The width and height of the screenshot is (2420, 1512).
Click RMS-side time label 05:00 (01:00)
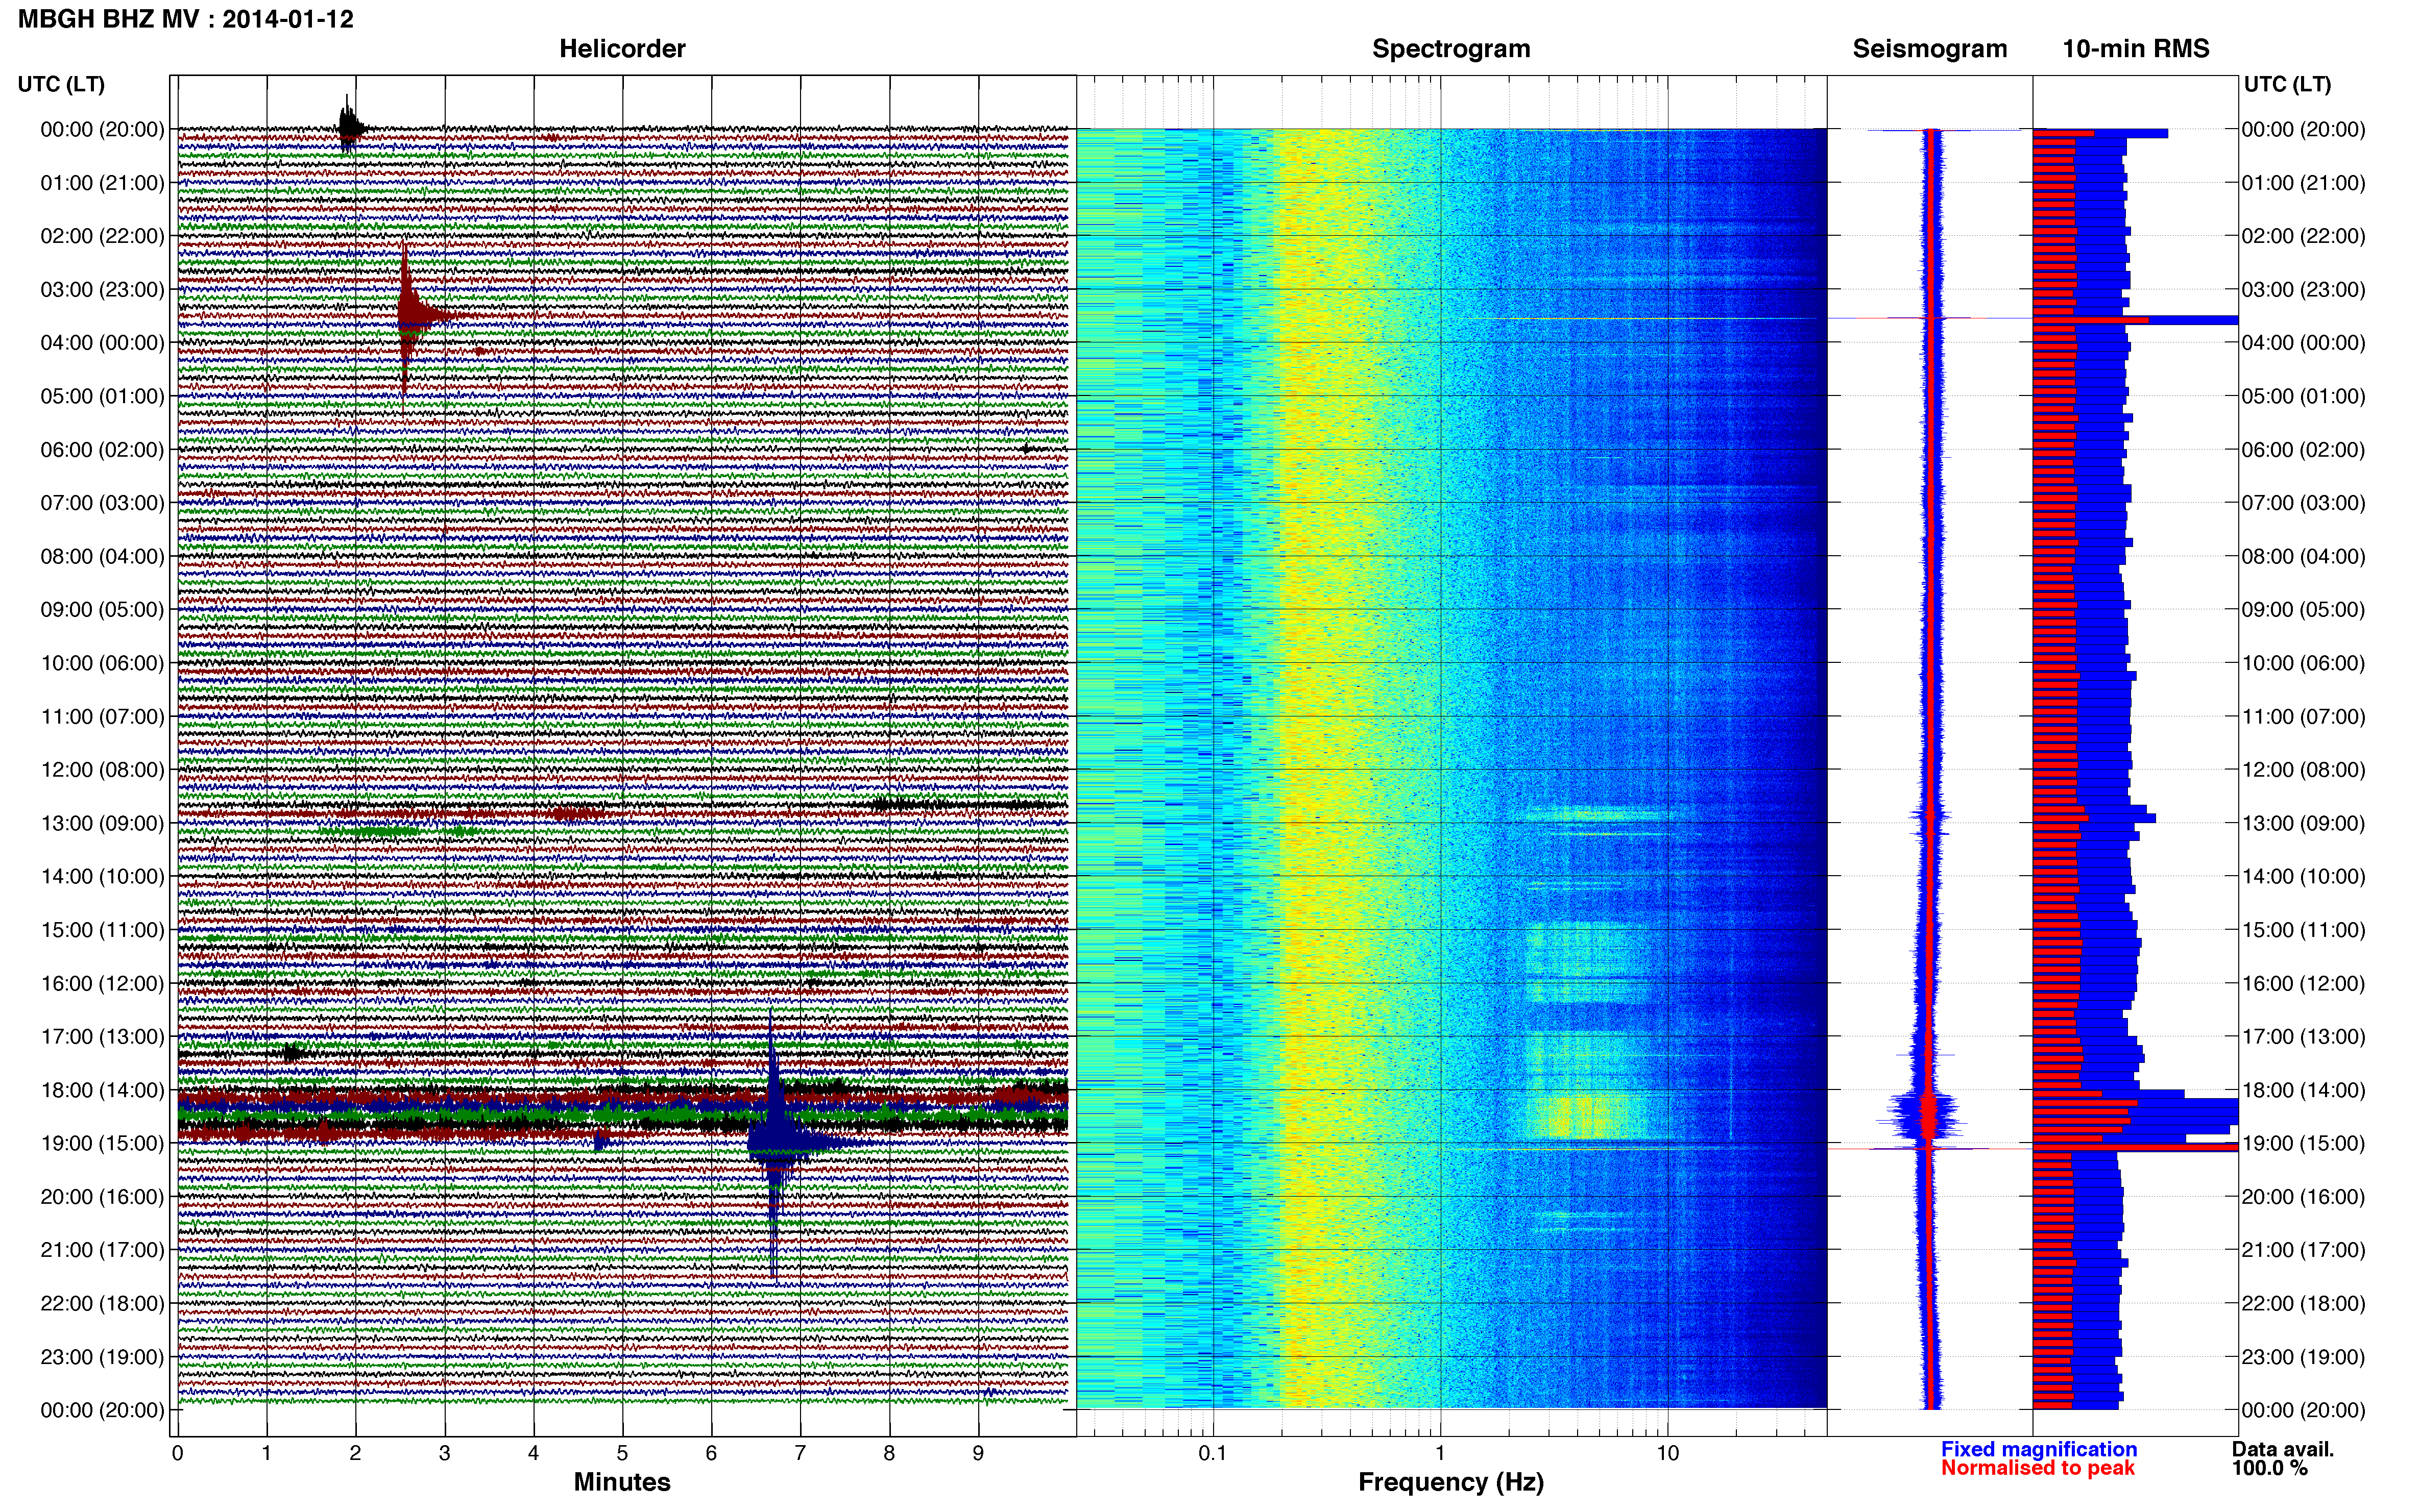(x=2303, y=396)
